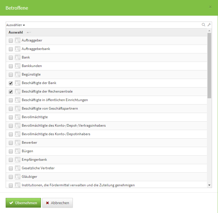
Task: Click the person icon beside Bankkunden
Action: (18, 66)
